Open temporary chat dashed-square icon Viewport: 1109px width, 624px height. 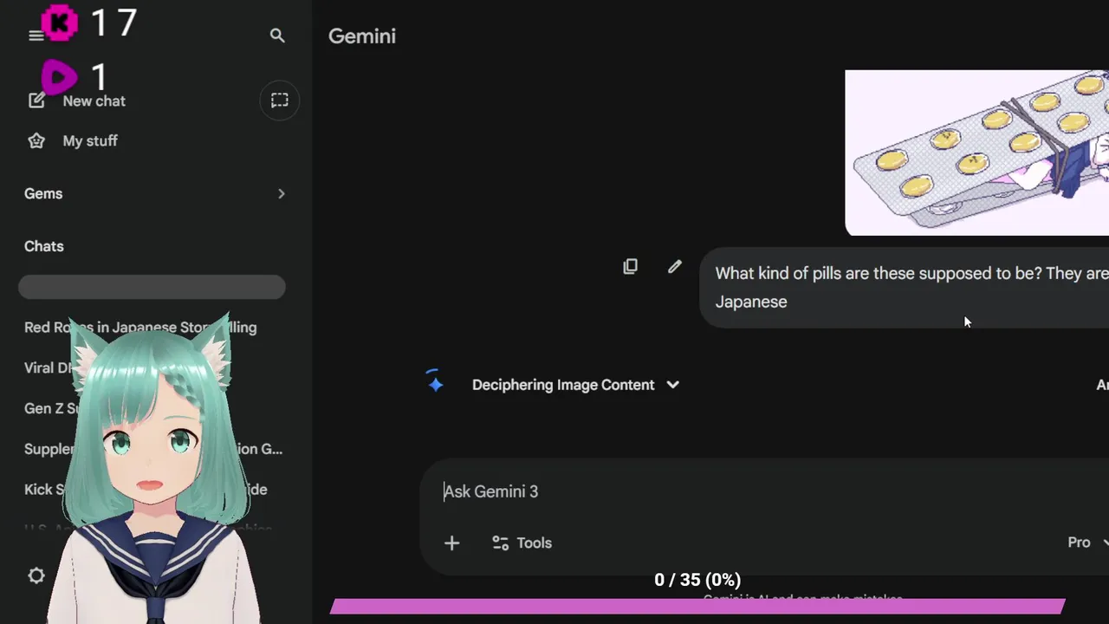[x=279, y=101]
